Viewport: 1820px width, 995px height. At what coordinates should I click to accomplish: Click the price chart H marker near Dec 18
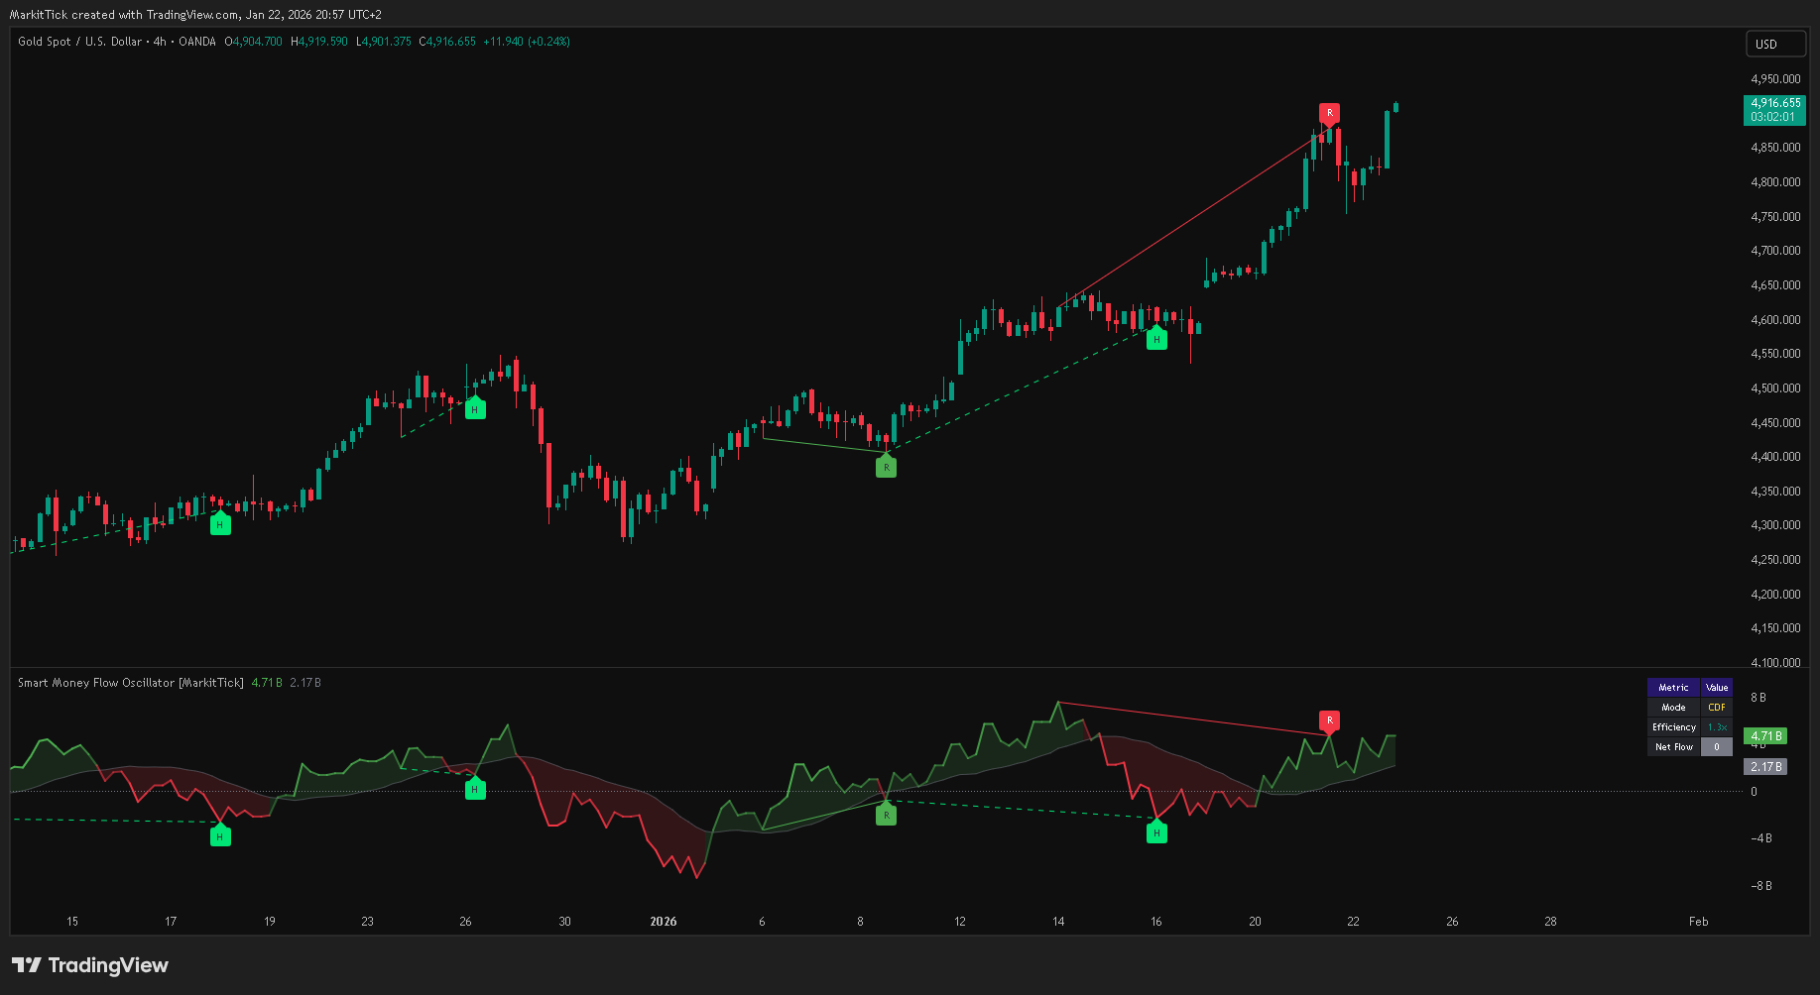(x=220, y=525)
